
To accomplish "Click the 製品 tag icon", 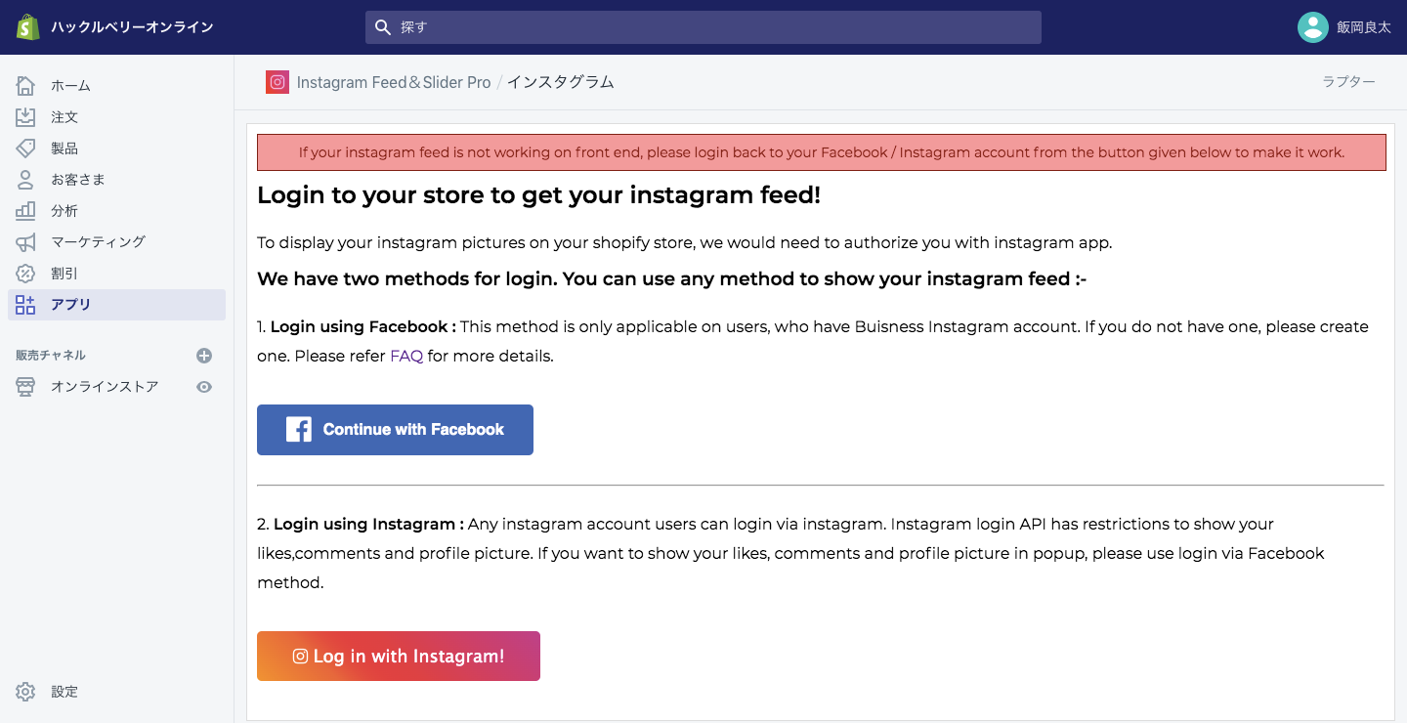I will [25, 149].
